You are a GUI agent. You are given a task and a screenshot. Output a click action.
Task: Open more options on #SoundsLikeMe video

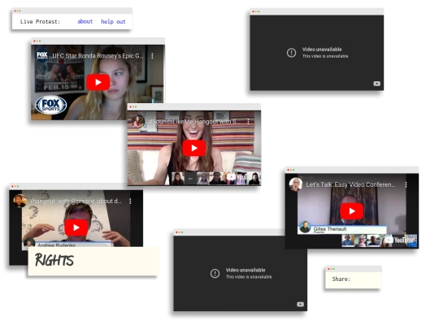tap(248, 122)
